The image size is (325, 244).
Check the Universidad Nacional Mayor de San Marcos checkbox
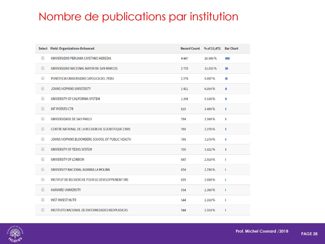[x=43, y=68]
